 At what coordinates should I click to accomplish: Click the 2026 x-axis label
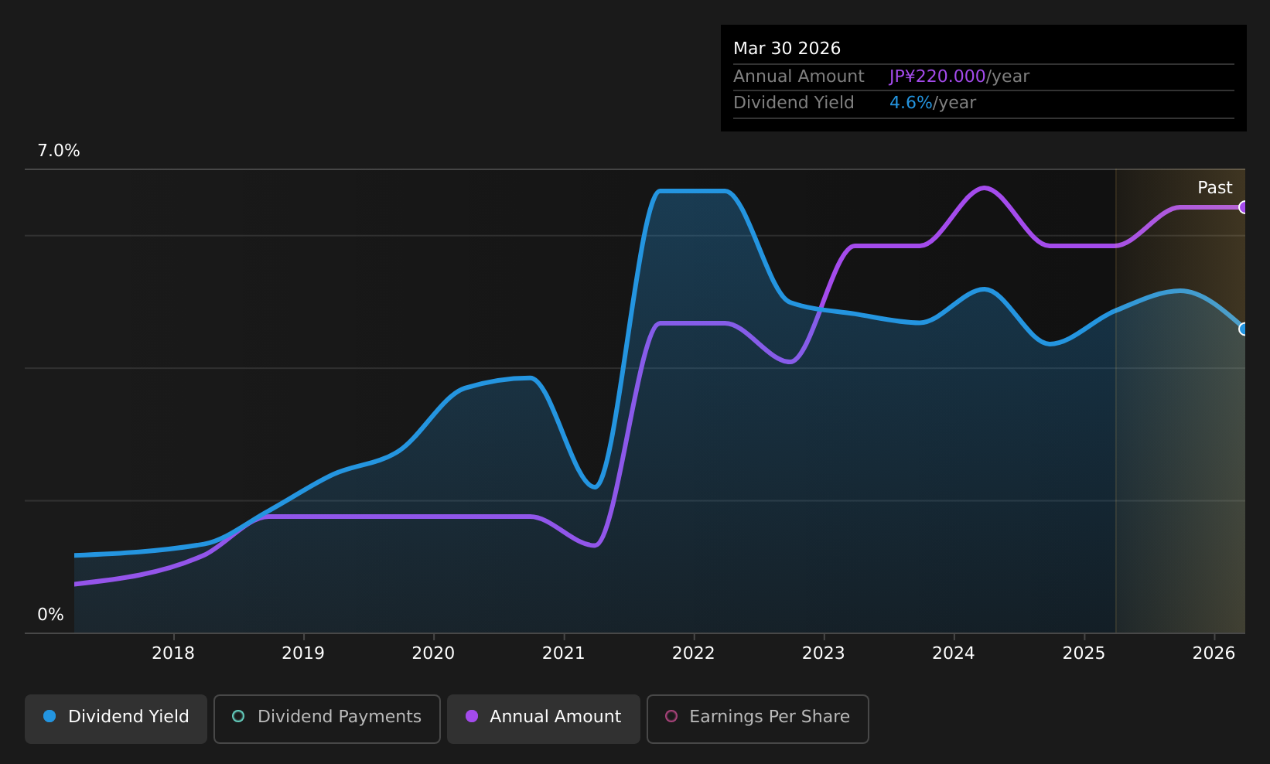1214,653
